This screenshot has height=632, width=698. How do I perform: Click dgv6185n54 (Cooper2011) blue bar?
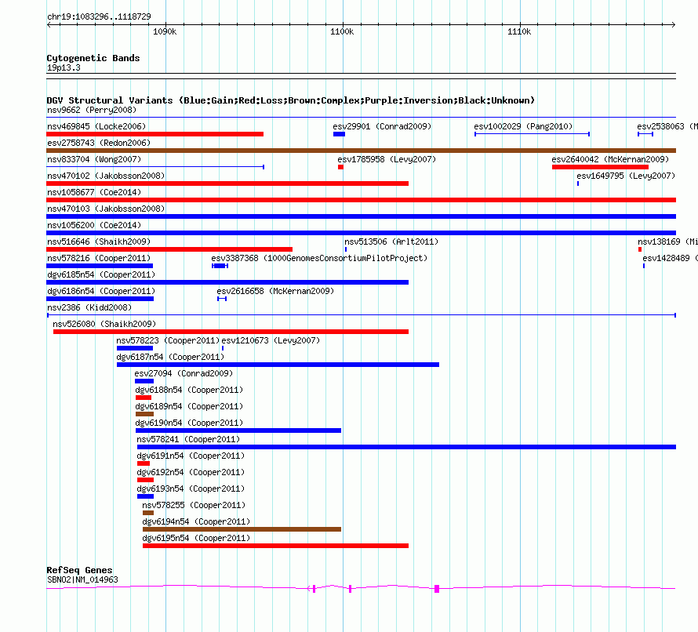tap(227, 282)
